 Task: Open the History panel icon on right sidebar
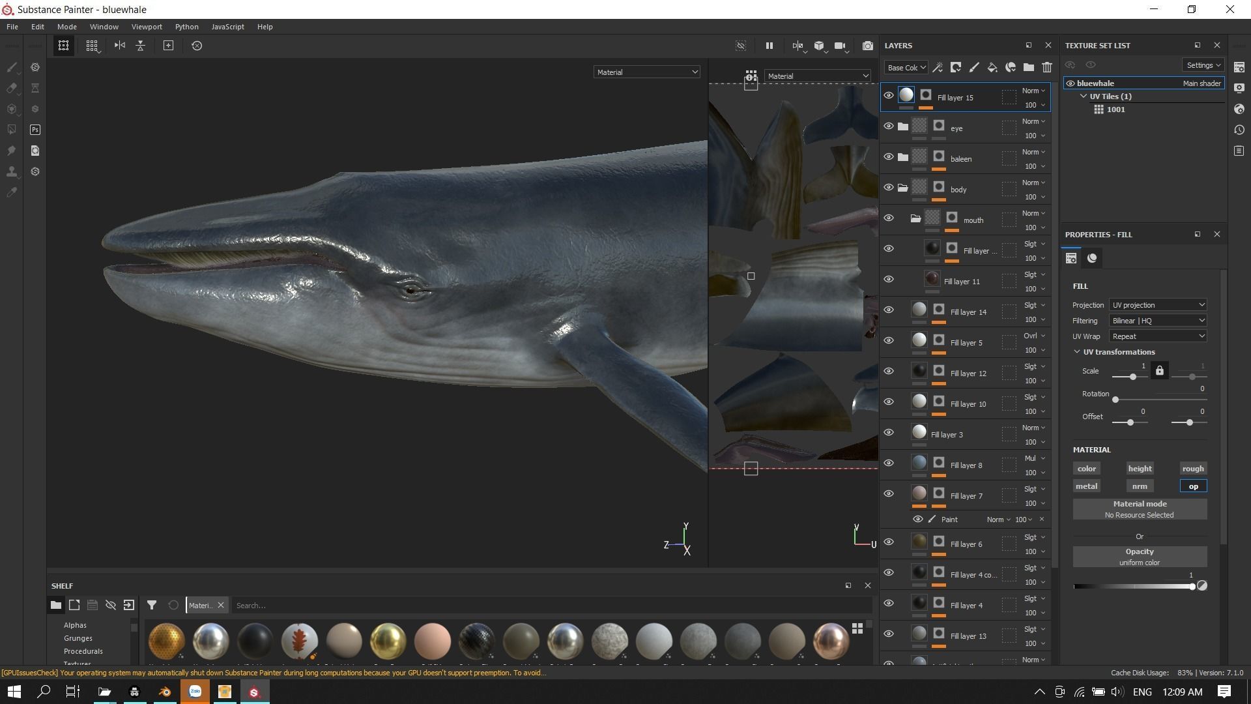pos(1239,130)
